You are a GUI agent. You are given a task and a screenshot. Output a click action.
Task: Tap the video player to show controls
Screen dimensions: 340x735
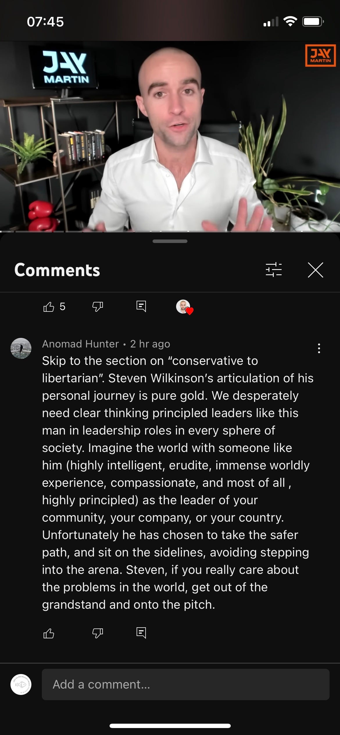tap(170, 136)
